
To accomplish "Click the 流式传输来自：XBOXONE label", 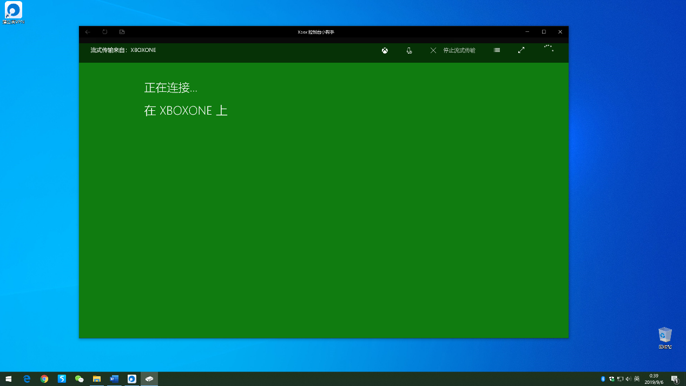I will click(123, 50).
